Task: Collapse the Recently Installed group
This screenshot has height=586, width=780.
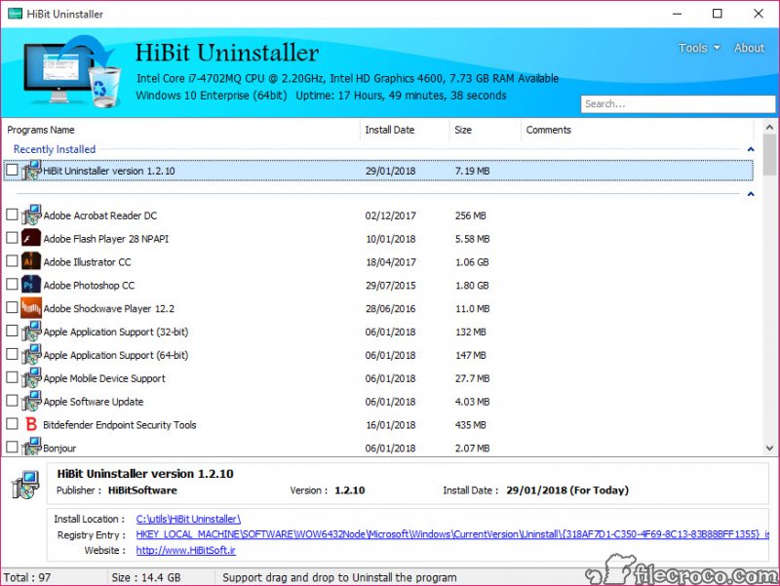Action: [x=751, y=149]
